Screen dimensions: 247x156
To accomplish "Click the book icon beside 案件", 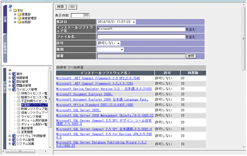I will coord(14,73).
